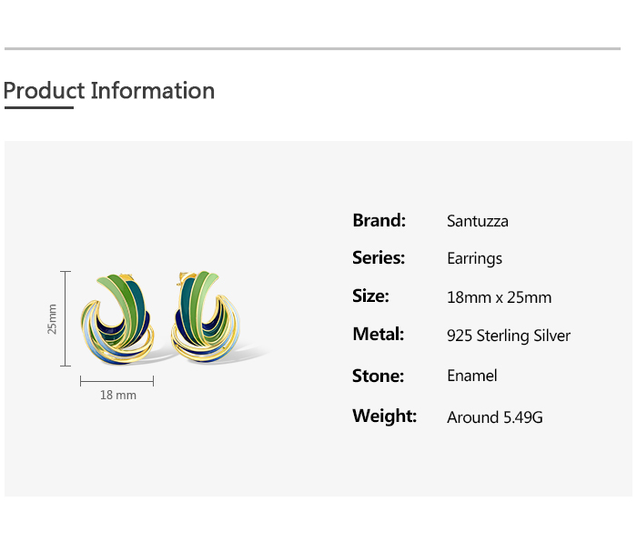Click the Earrings series value
The width and height of the screenshot is (637, 542).
click(474, 259)
